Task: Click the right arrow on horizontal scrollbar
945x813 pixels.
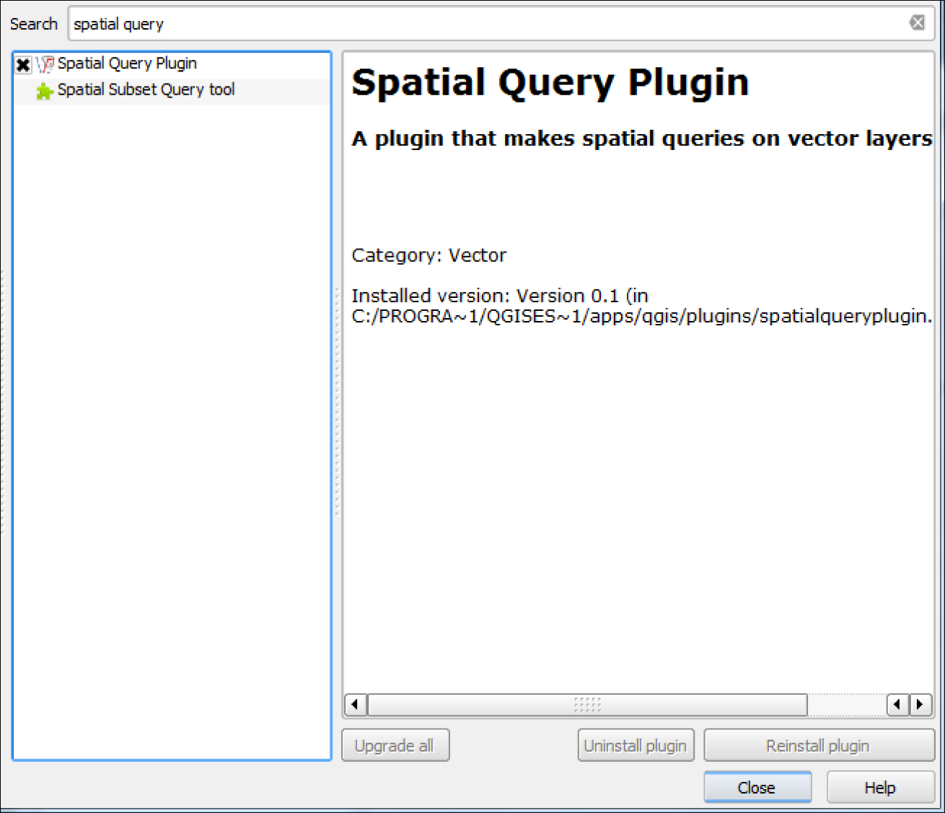Action: click(x=920, y=705)
